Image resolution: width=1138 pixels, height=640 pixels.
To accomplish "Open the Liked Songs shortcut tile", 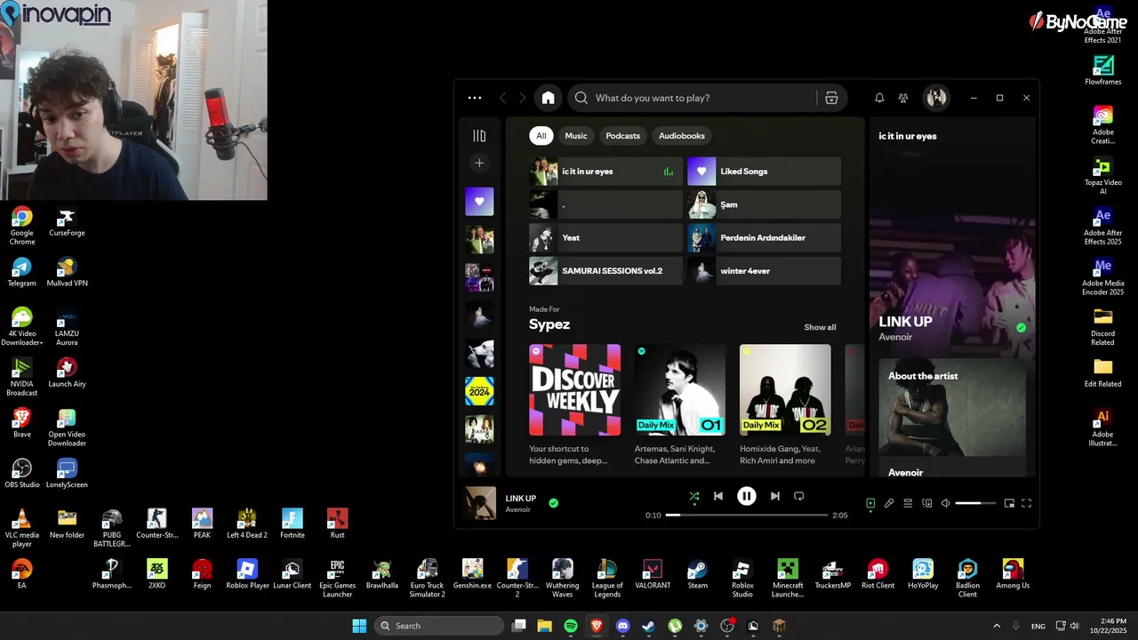I will coord(764,172).
